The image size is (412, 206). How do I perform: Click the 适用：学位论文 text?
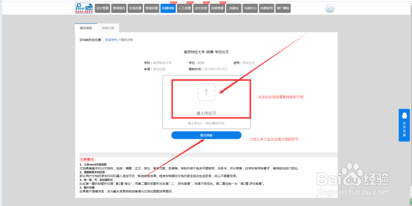[x=244, y=63]
